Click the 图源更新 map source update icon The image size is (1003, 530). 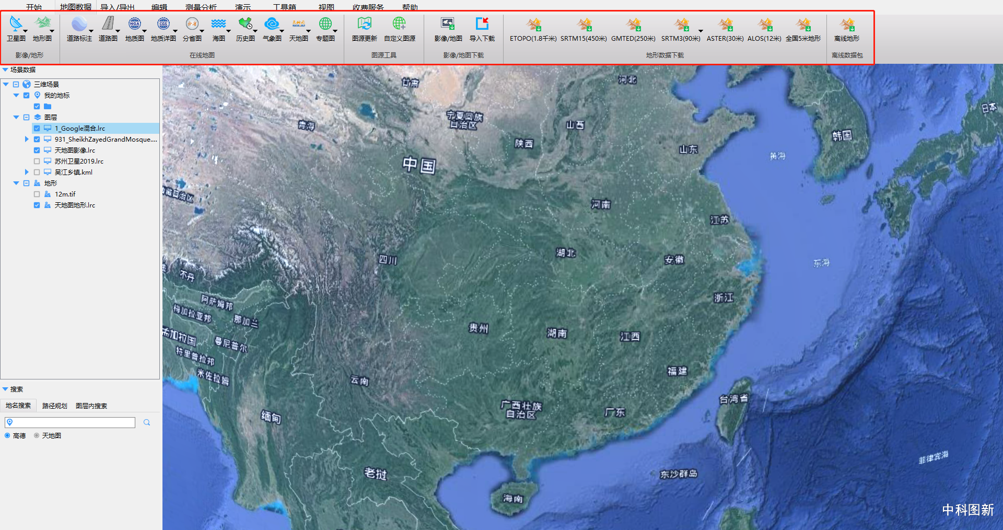[x=364, y=24]
